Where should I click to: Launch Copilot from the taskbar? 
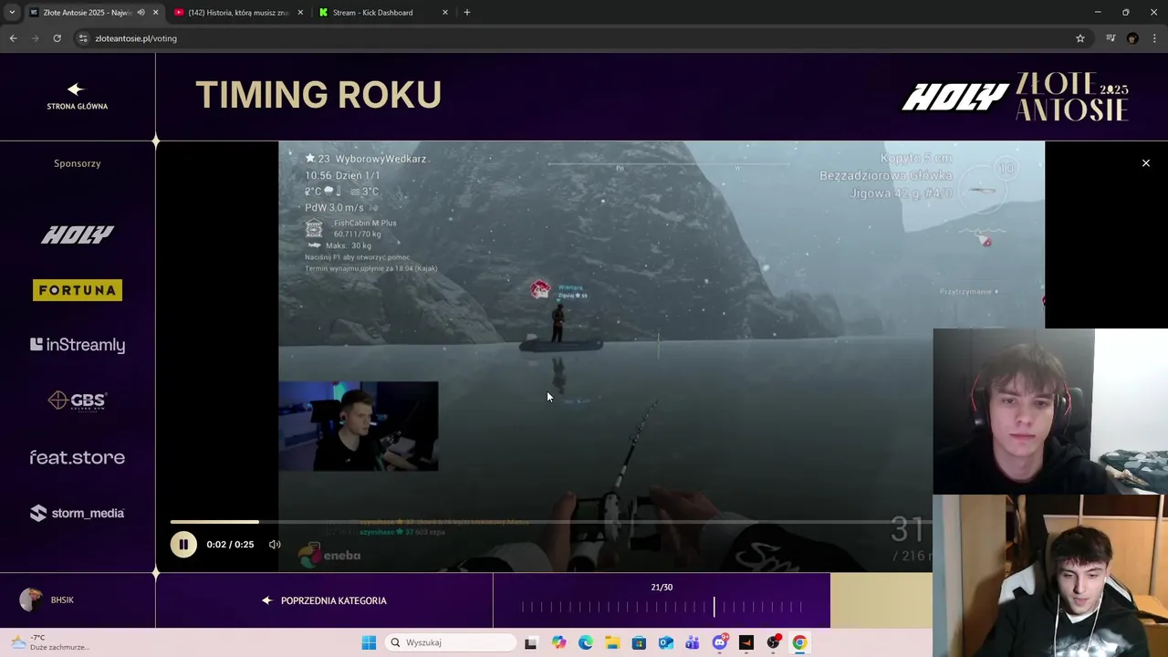558,642
